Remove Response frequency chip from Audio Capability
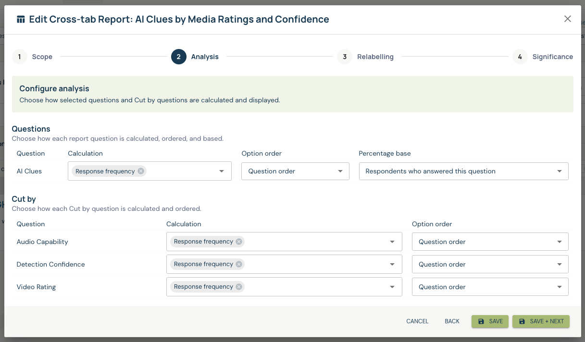Screen dimensions: 585x342 tap(239, 242)
